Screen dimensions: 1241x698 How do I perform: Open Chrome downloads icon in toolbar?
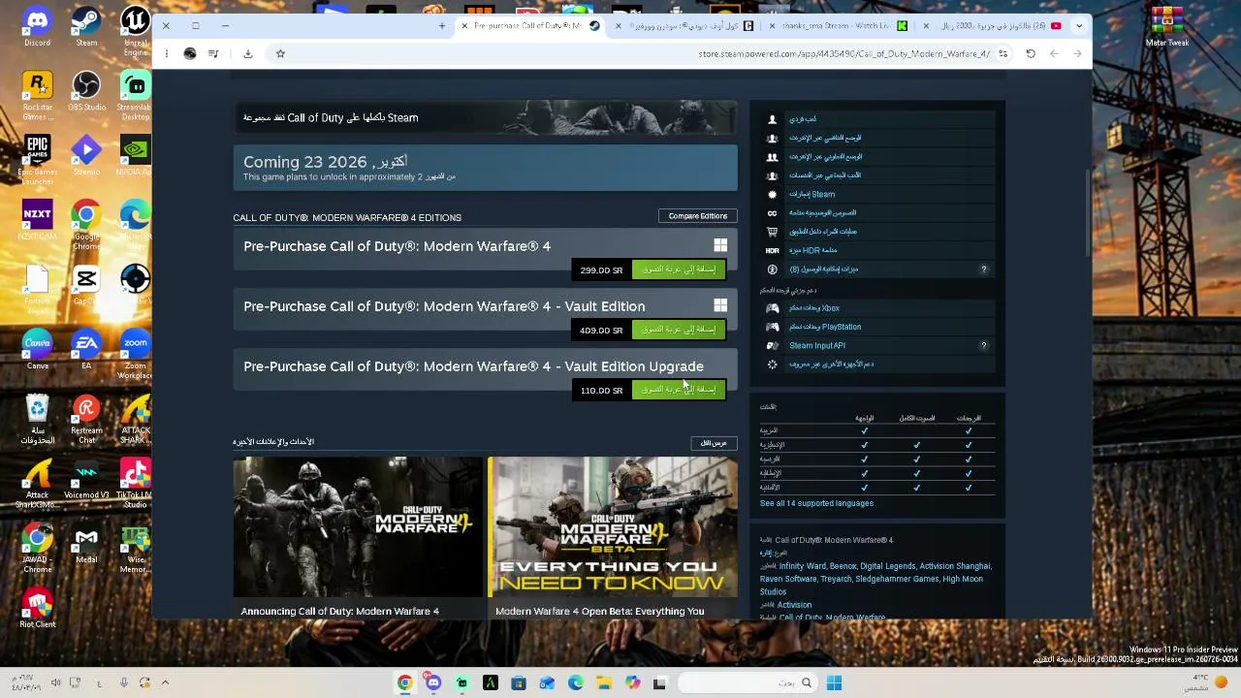[x=248, y=53]
